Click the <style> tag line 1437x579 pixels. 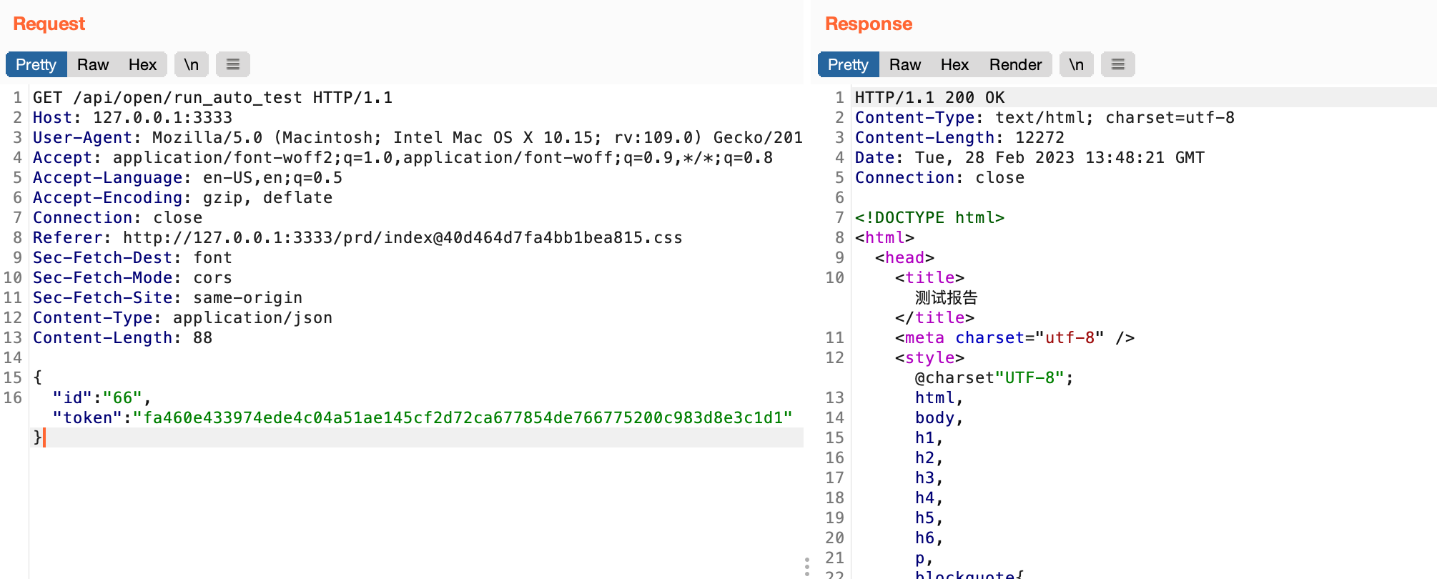[929, 357]
